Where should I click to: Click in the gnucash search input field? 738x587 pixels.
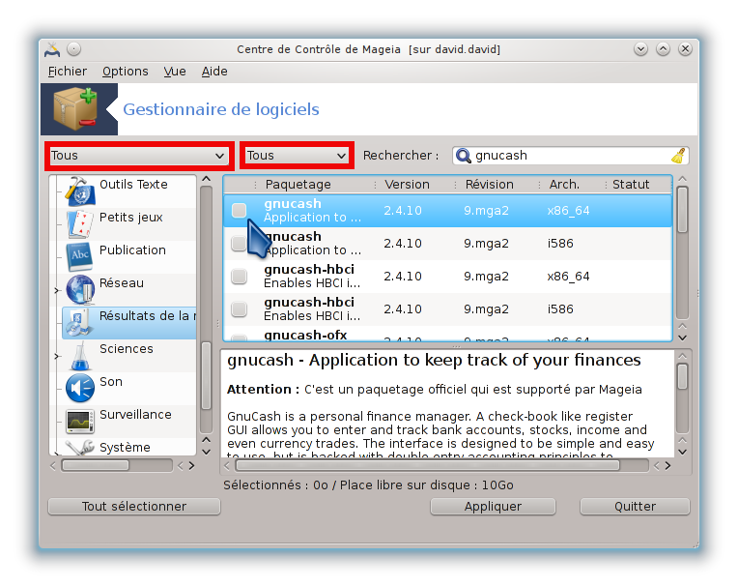coord(571,156)
